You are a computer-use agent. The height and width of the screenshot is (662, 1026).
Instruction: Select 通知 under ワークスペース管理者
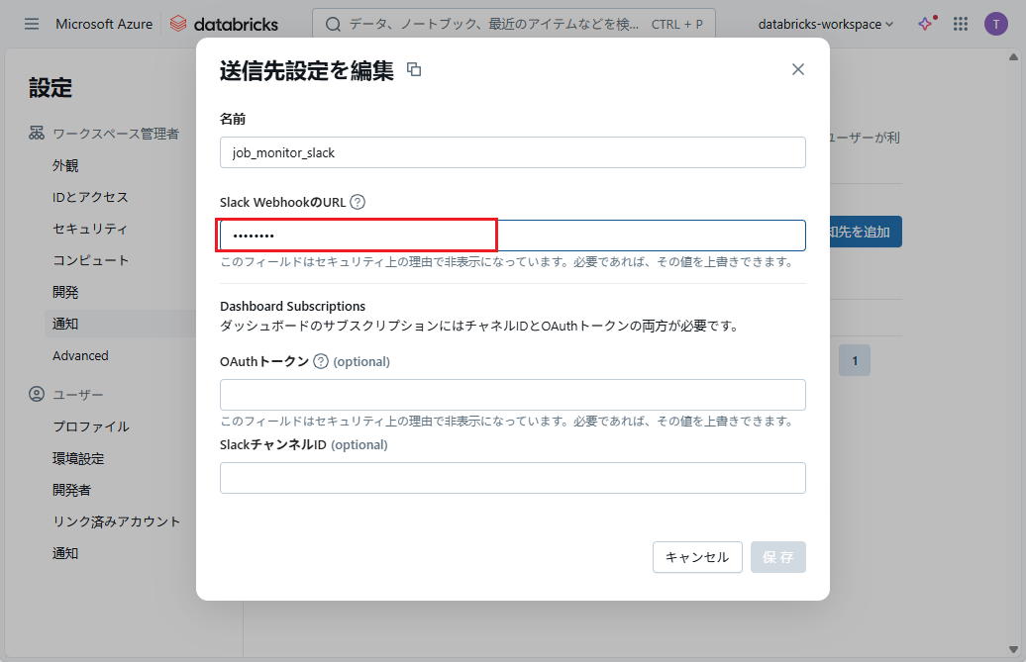click(x=65, y=324)
